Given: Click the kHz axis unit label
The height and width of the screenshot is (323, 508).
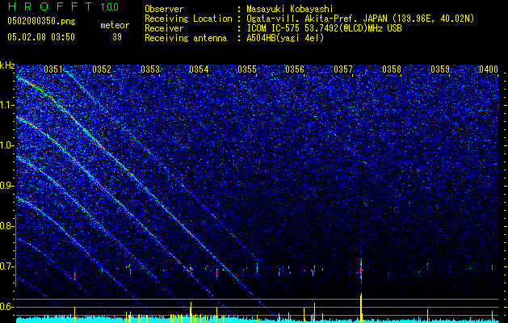Looking at the screenshot, I should 7,65.
